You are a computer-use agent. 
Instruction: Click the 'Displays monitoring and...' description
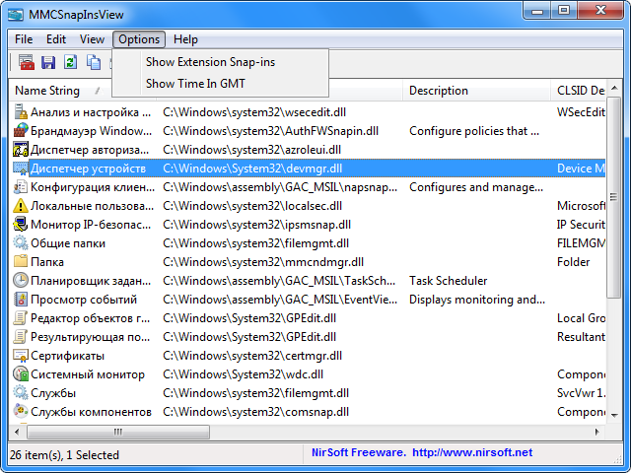(x=477, y=300)
